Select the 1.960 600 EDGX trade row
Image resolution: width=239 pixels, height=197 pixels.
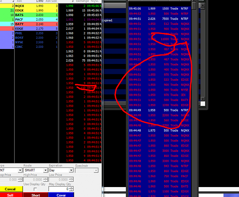click(160, 181)
